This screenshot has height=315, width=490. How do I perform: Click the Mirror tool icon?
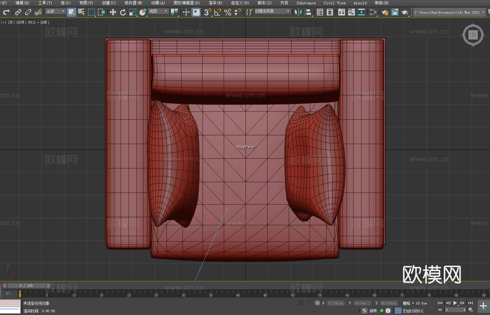coord(298,12)
